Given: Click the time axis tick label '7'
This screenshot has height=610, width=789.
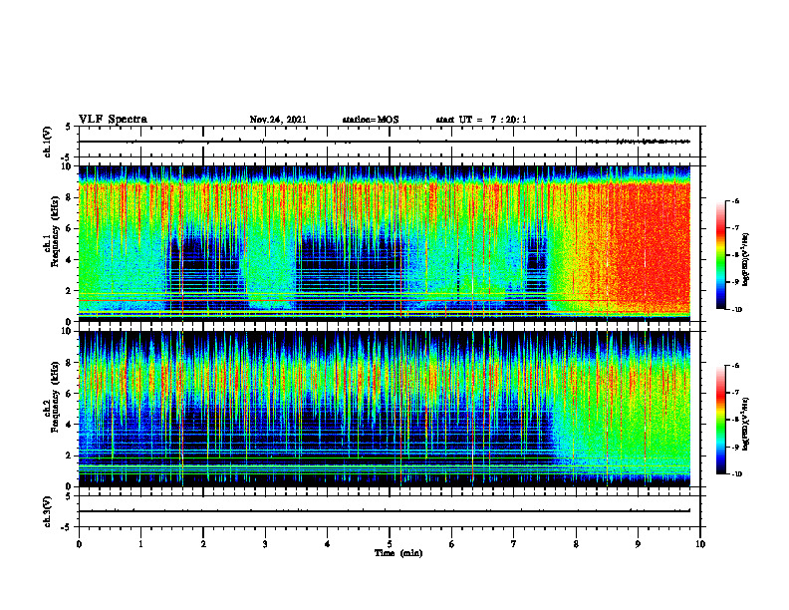Looking at the screenshot, I should click(514, 544).
